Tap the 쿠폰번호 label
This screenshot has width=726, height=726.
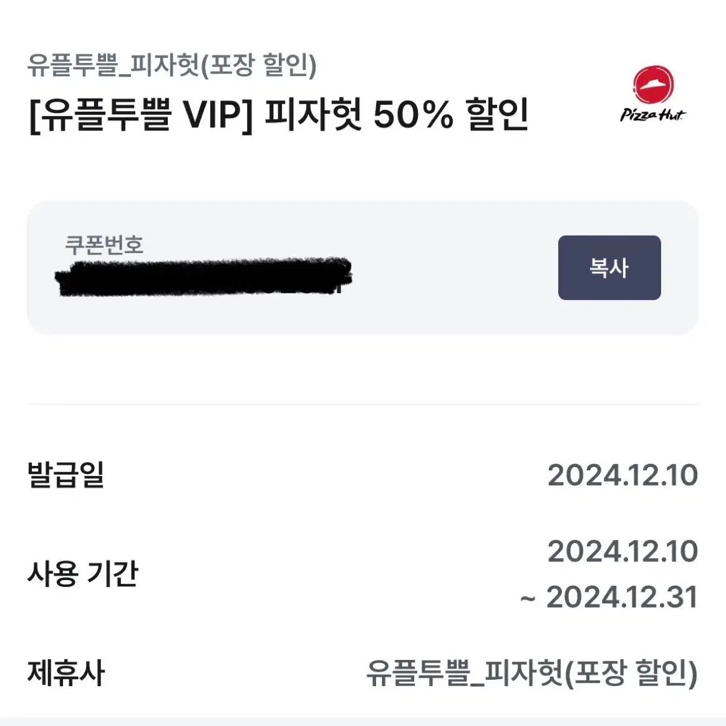click(104, 244)
